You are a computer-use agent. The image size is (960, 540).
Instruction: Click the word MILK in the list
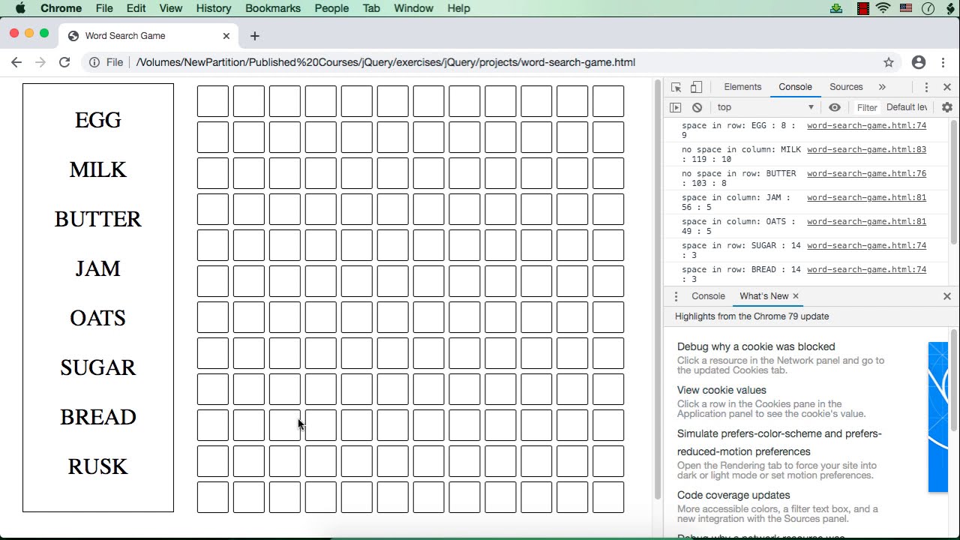coord(98,169)
